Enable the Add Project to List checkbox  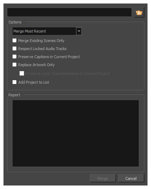[14, 82]
